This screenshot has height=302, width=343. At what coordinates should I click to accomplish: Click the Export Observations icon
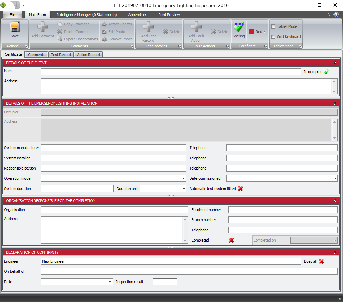click(x=60, y=39)
